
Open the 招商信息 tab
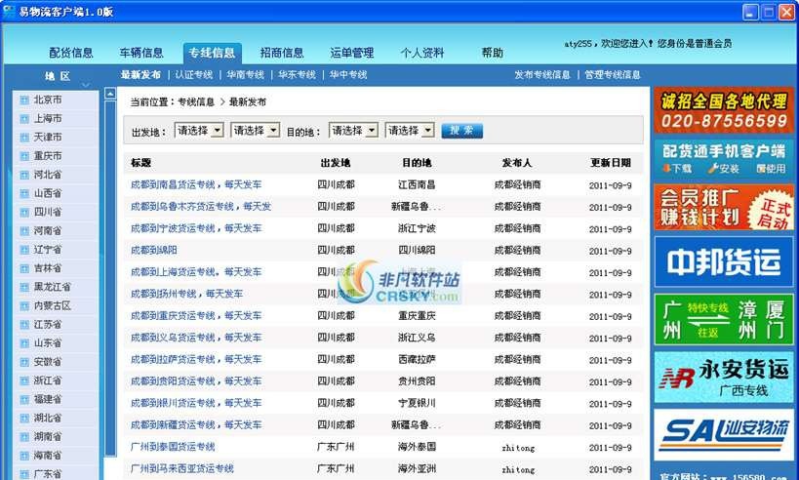click(x=282, y=53)
